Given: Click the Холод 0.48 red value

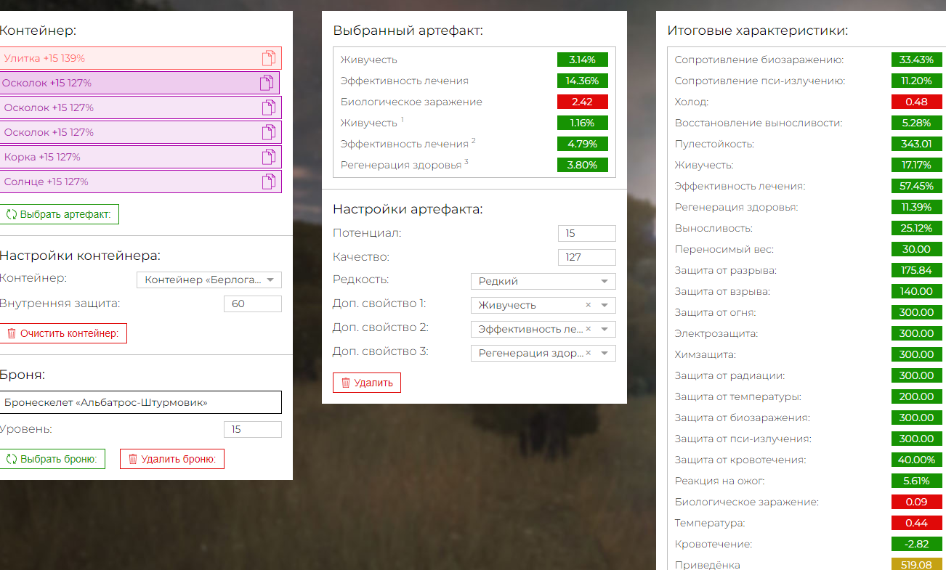Looking at the screenshot, I should [x=917, y=102].
